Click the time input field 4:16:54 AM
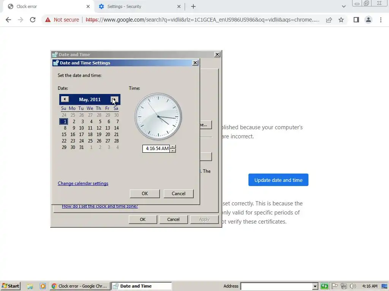This screenshot has height=291, width=389. pos(156,149)
